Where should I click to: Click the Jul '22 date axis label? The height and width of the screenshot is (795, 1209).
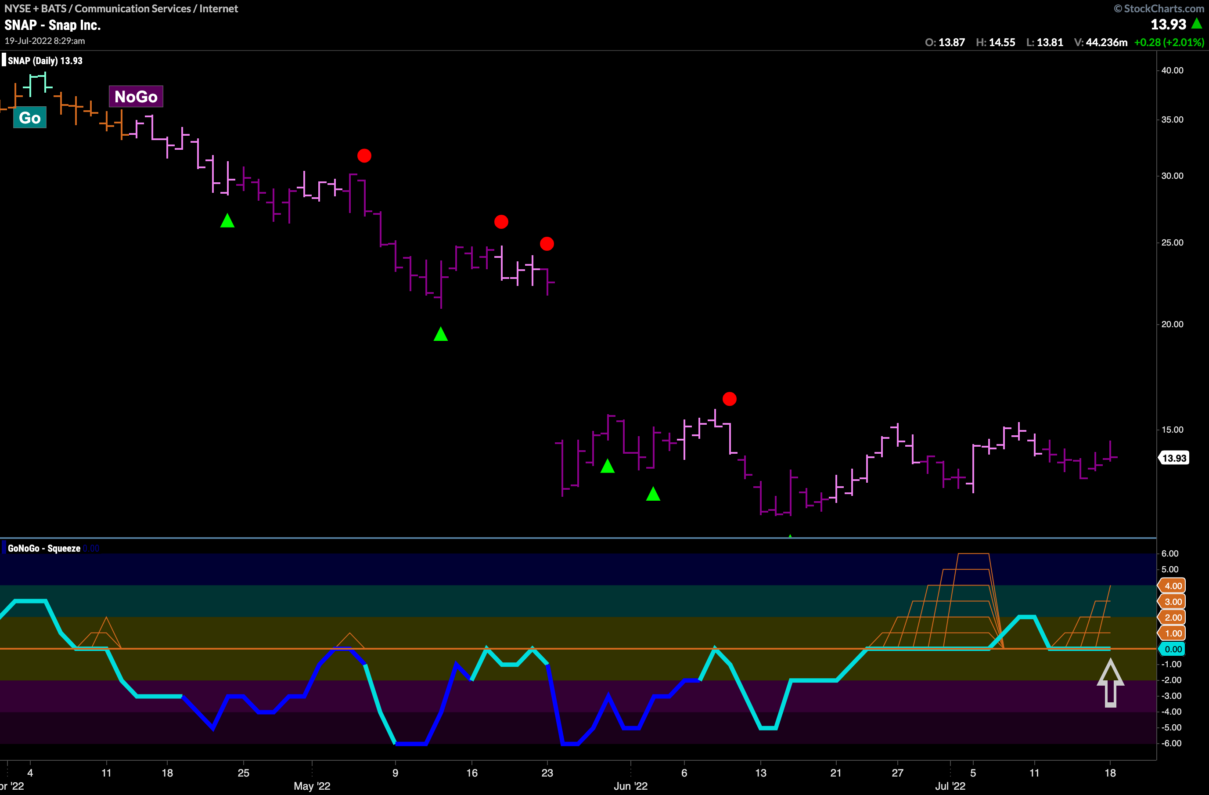tap(950, 786)
